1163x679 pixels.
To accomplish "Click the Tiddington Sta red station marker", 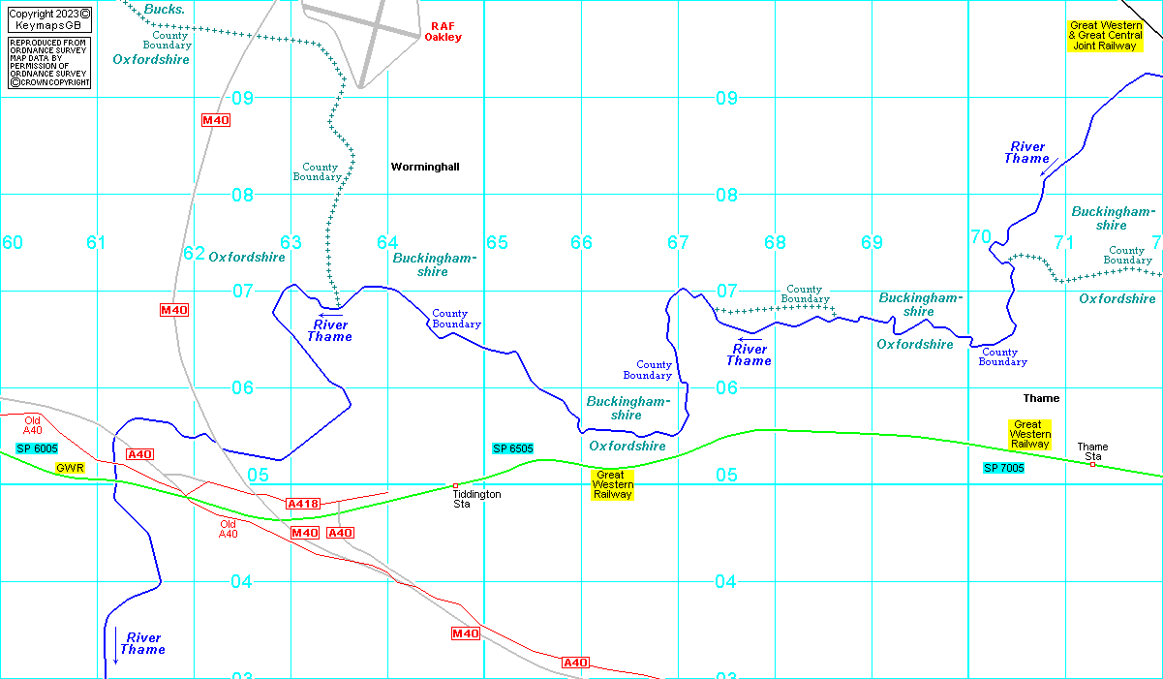I will (x=456, y=485).
